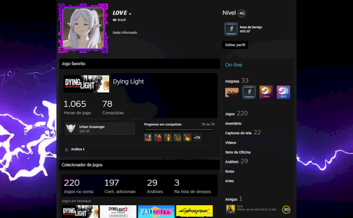Click the profile avatar picture

[x=83, y=28]
